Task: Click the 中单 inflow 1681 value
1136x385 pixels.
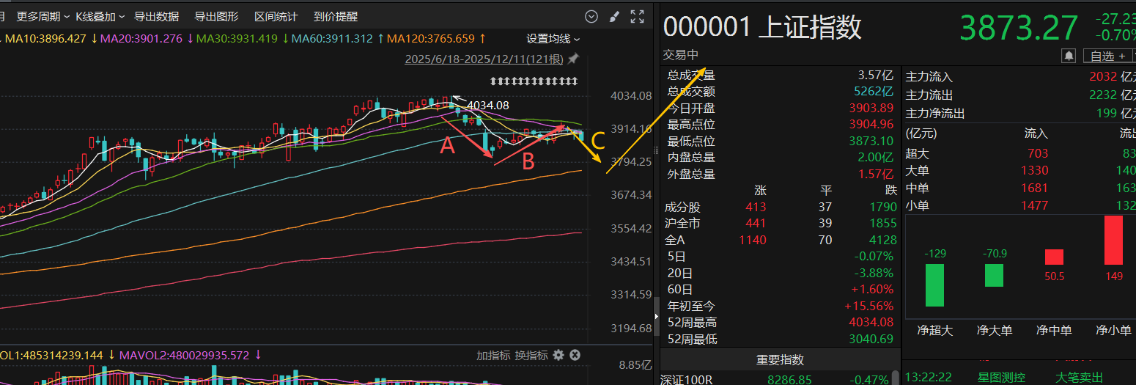Action: click(x=1035, y=188)
